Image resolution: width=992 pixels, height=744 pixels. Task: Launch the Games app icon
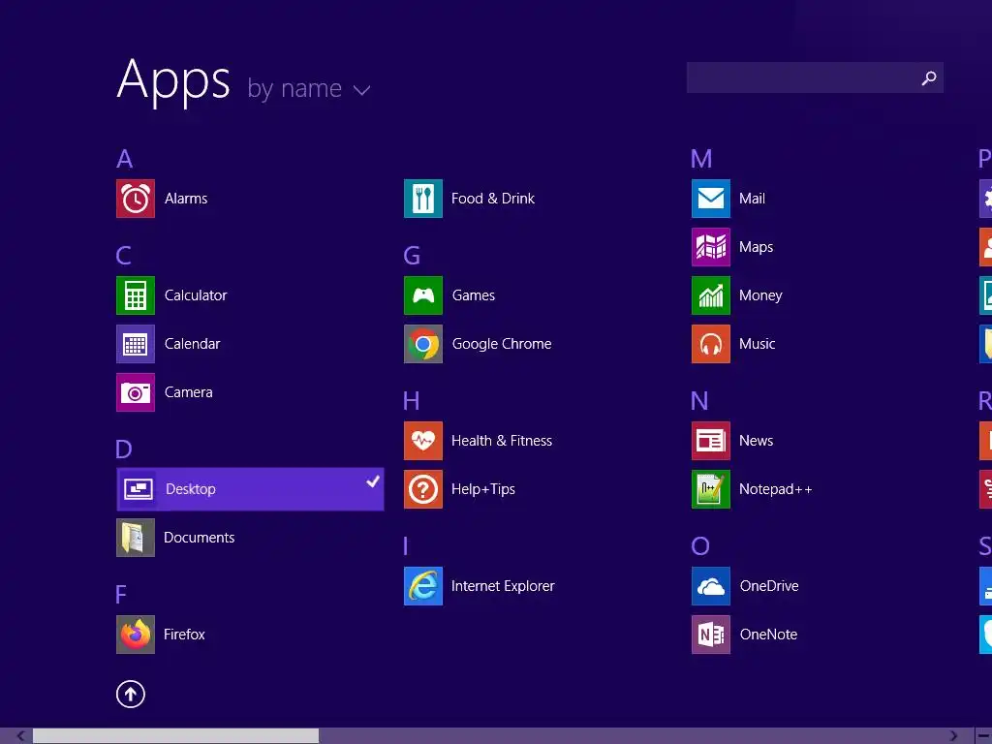423,295
